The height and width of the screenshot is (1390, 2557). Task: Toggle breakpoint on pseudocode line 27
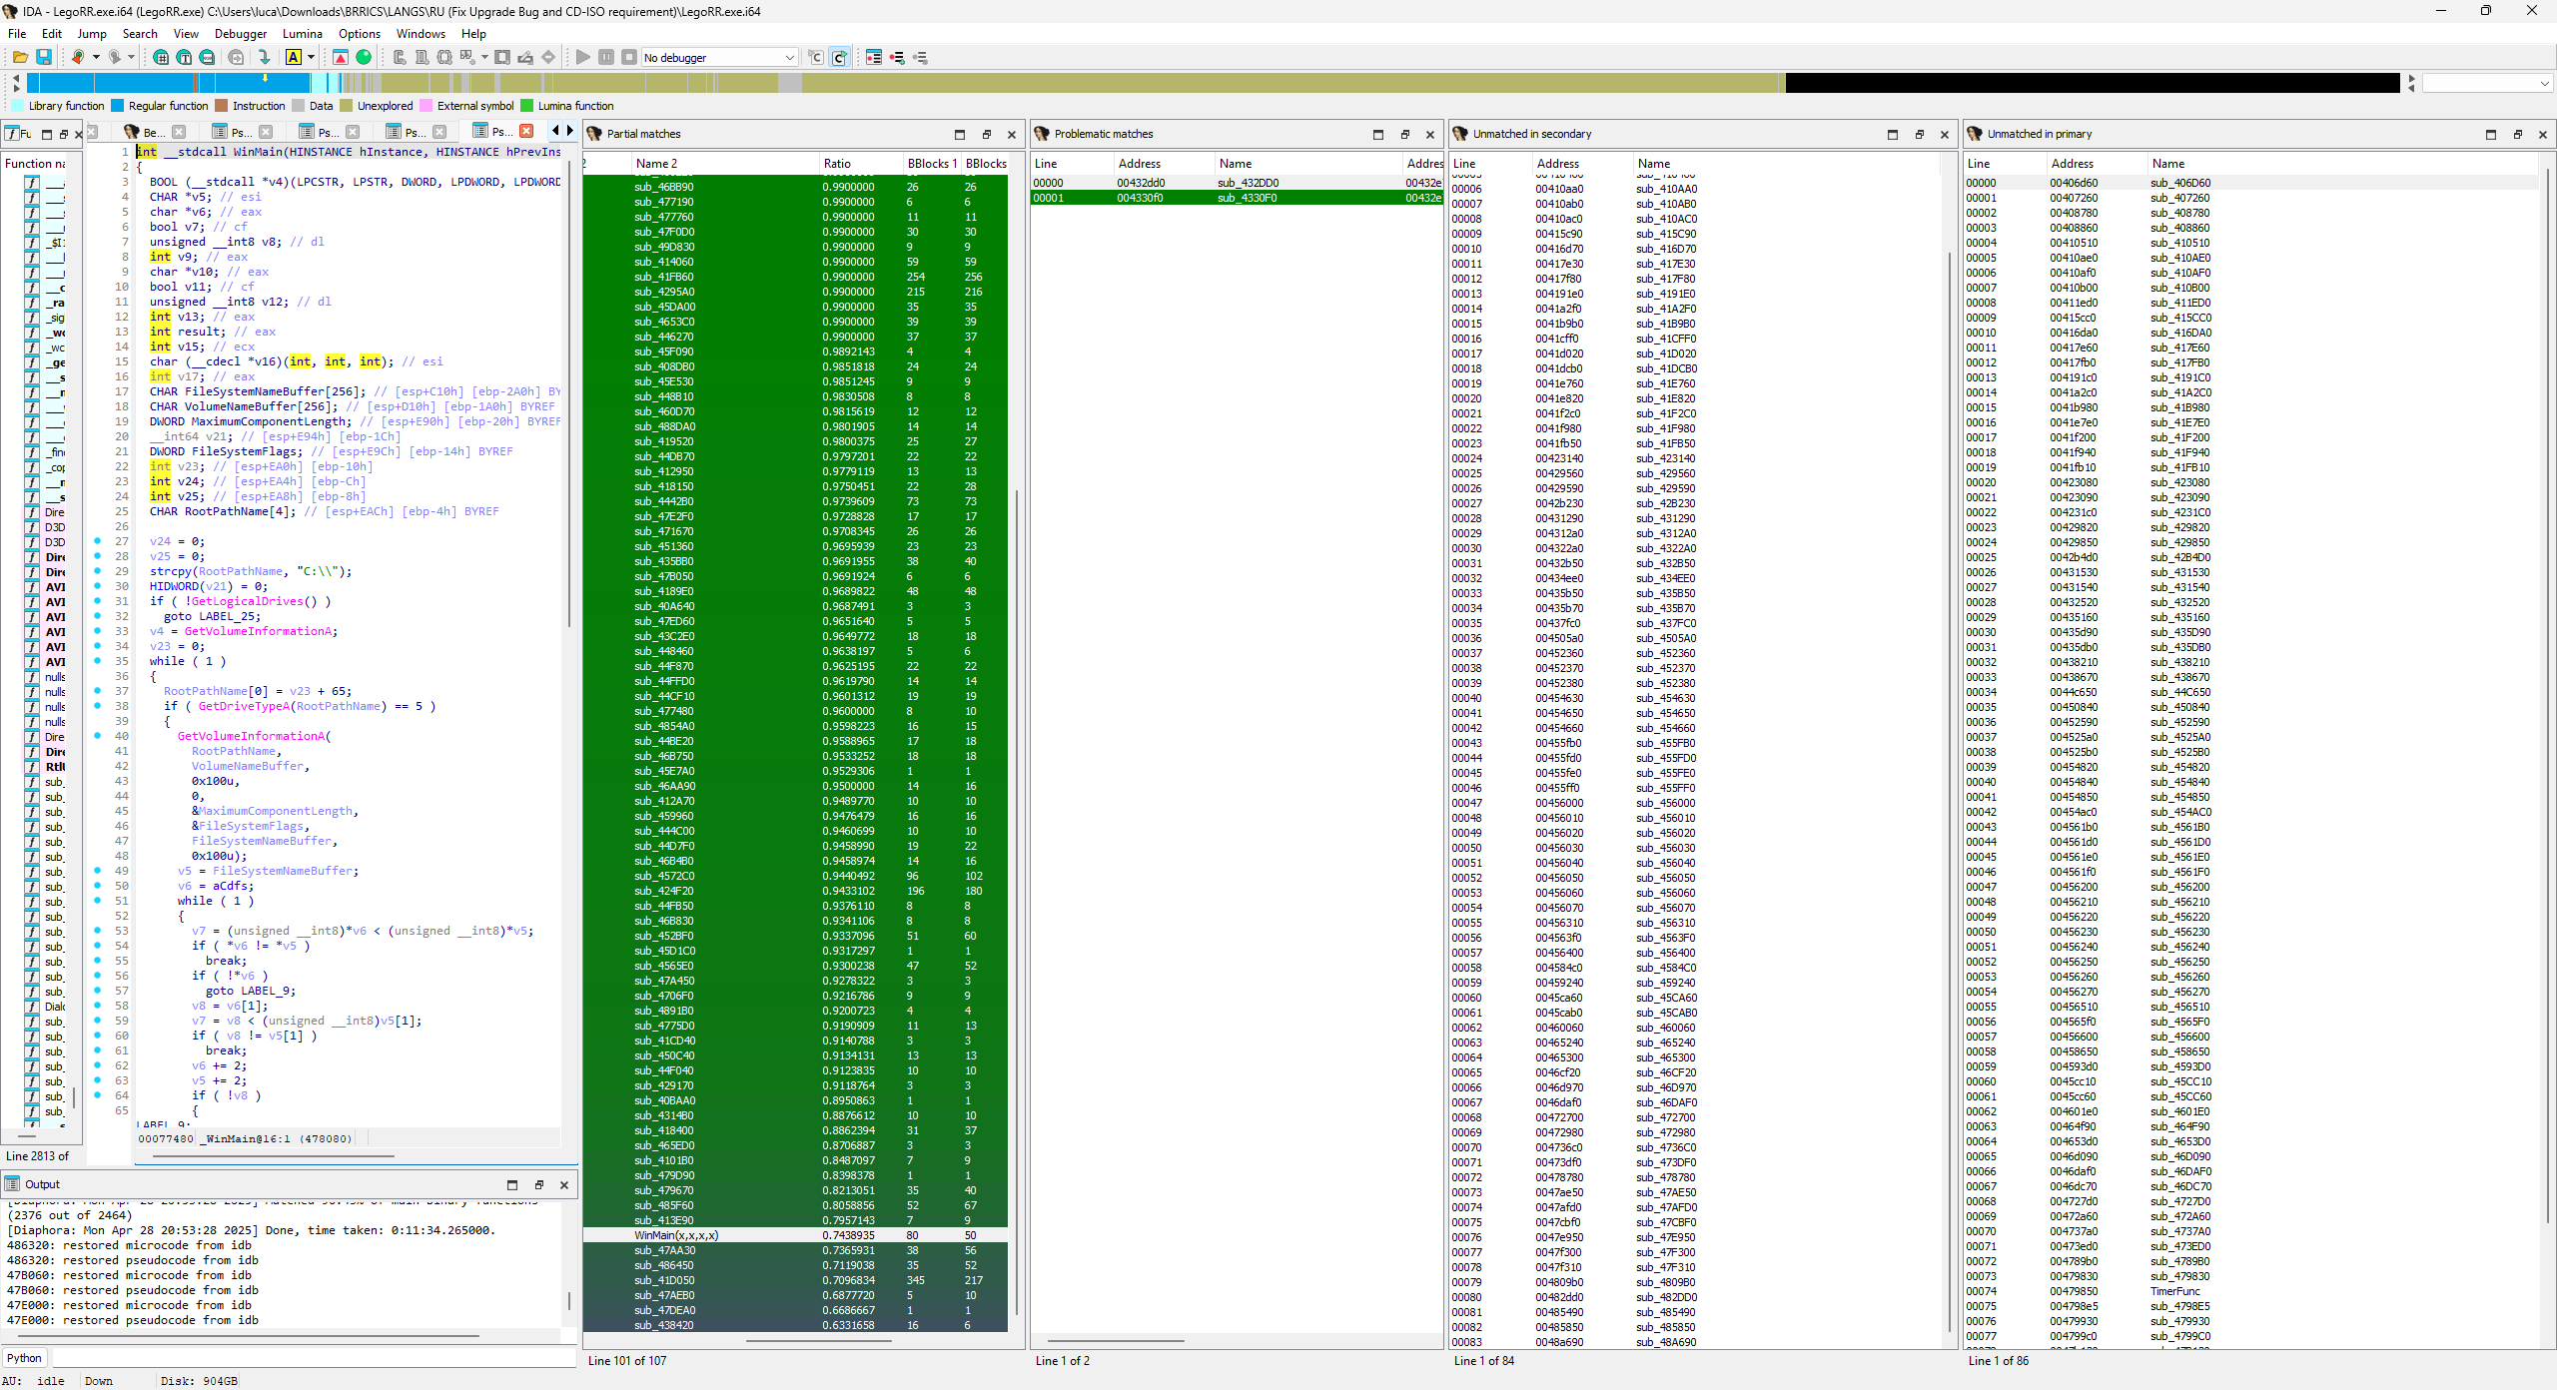(97, 541)
